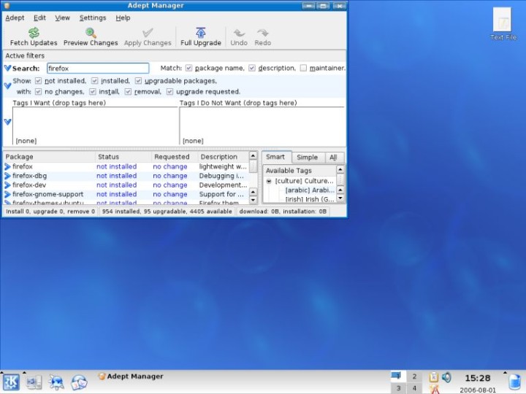Open the trash icon in the panel
Viewport: 526px width, 394px height.
[514, 382]
